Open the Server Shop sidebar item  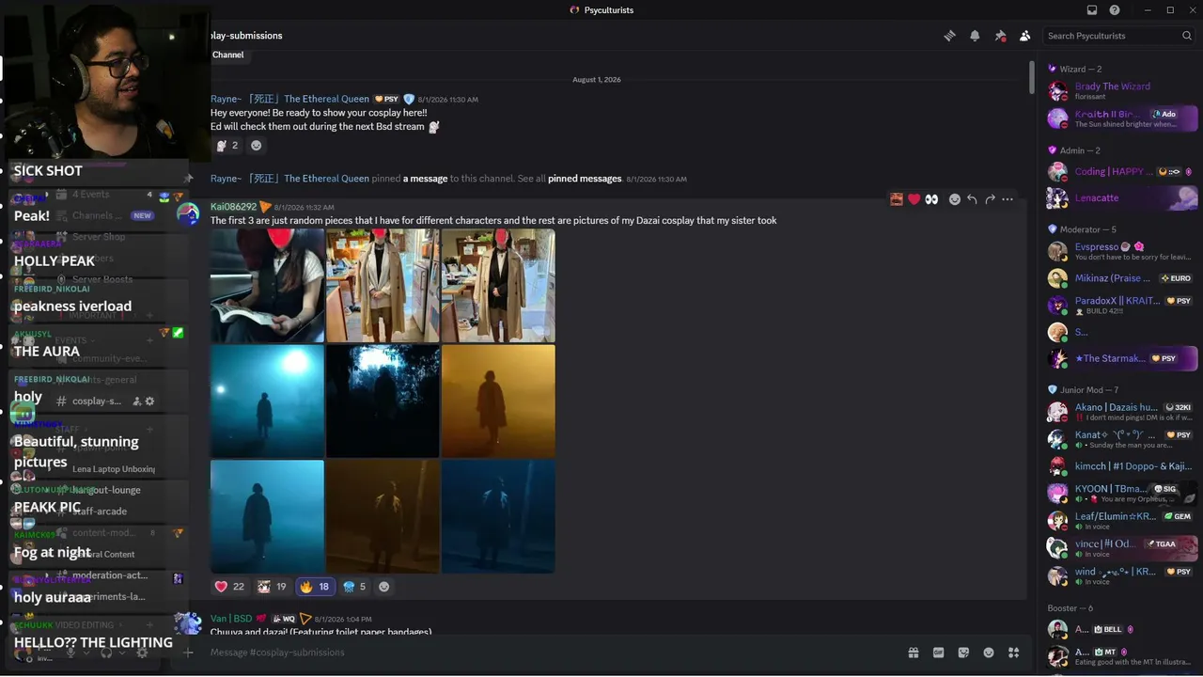point(99,237)
